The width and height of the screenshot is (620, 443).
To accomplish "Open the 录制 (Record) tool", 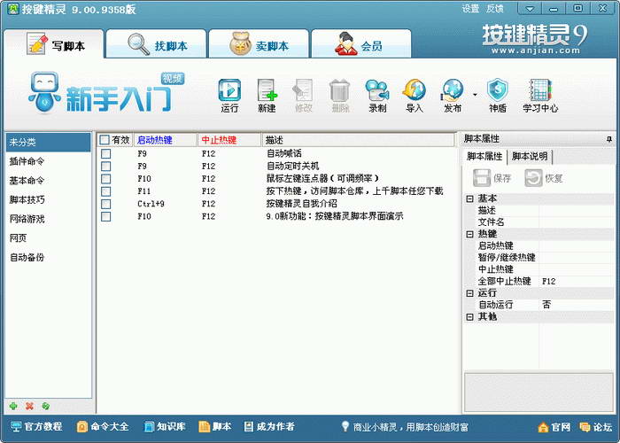I will point(376,95).
